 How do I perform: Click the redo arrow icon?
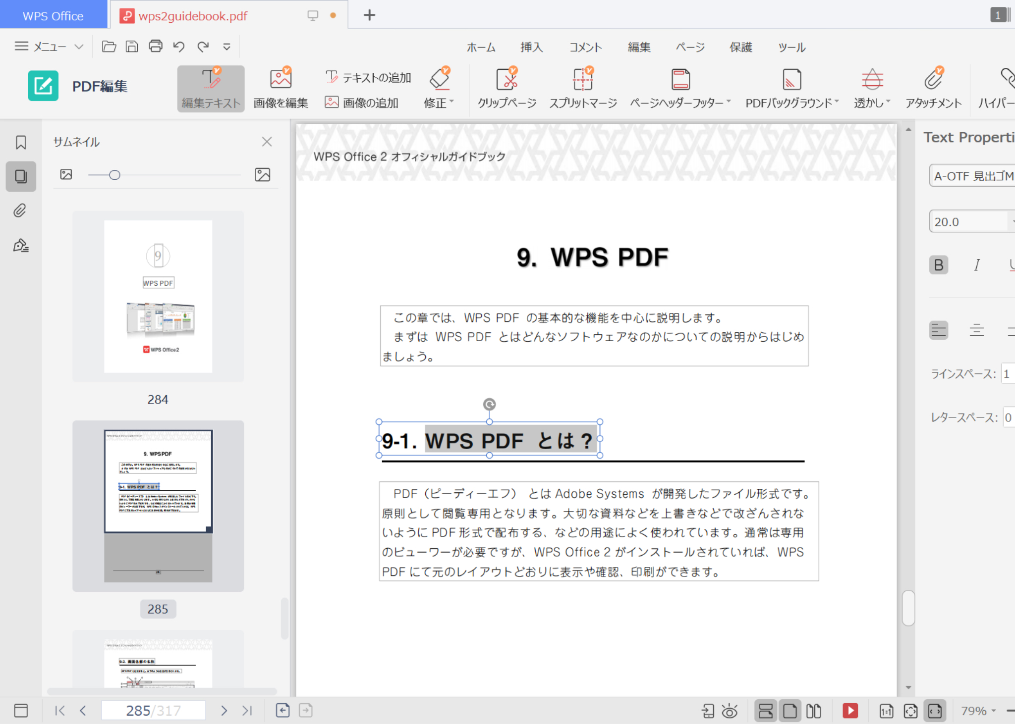(203, 47)
